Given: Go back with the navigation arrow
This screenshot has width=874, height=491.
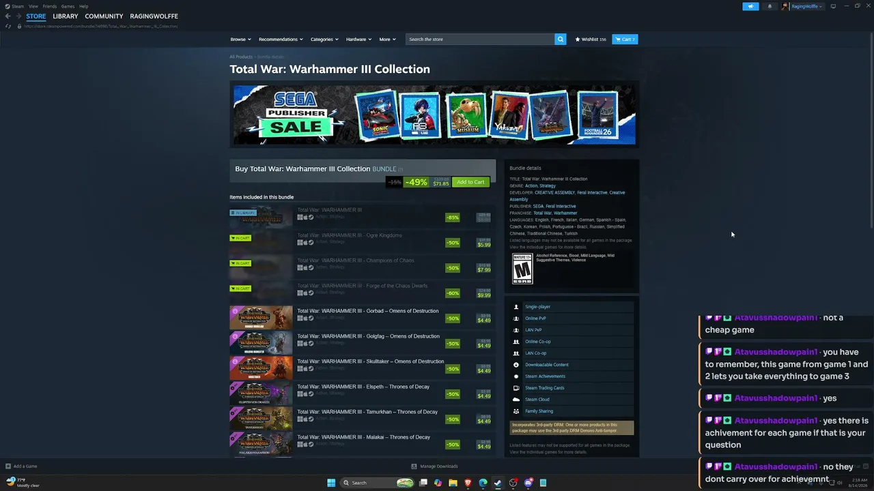Looking at the screenshot, I should coord(8,16).
